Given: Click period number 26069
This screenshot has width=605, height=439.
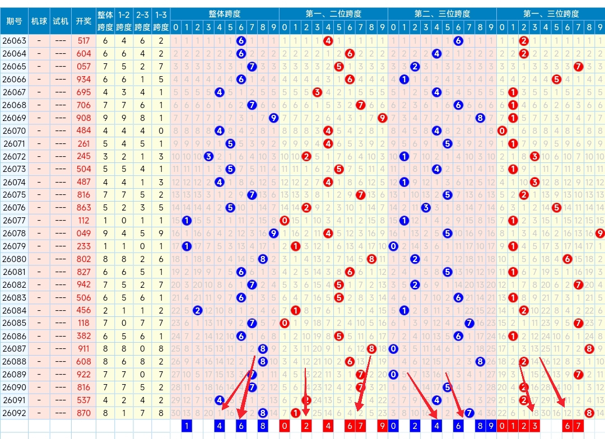Looking at the screenshot, I should (x=14, y=118).
